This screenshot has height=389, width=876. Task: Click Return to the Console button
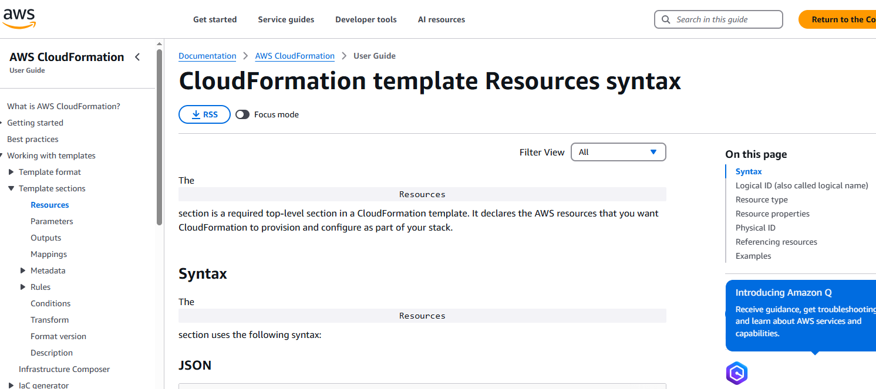tap(837, 19)
